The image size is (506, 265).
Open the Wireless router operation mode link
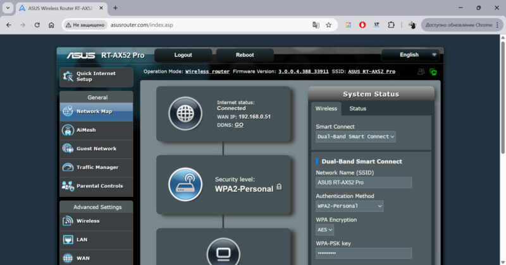click(x=207, y=71)
